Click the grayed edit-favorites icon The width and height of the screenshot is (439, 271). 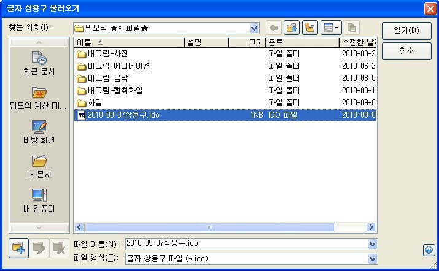coord(39,248)
